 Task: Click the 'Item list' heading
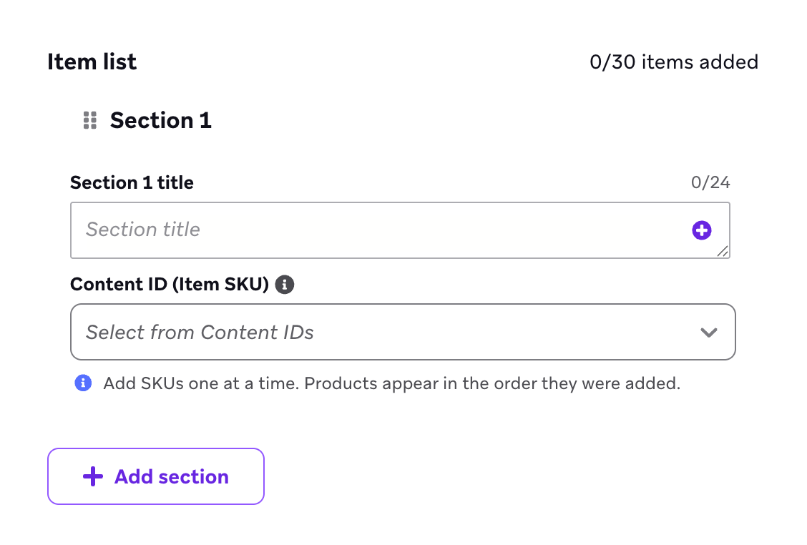pyautogui.click(x=92, y=62)
